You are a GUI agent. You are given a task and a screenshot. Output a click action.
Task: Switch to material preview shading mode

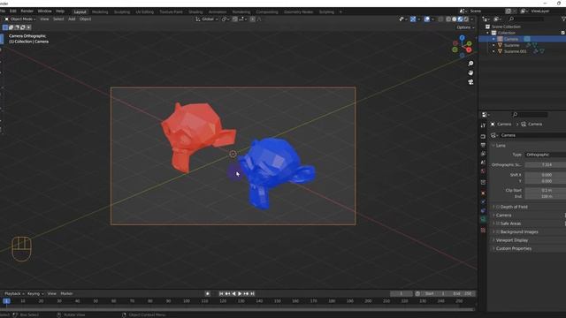coord(460,19)
